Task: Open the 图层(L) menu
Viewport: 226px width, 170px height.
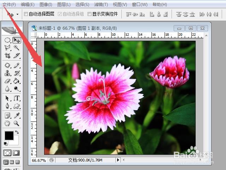Action: 64,5
